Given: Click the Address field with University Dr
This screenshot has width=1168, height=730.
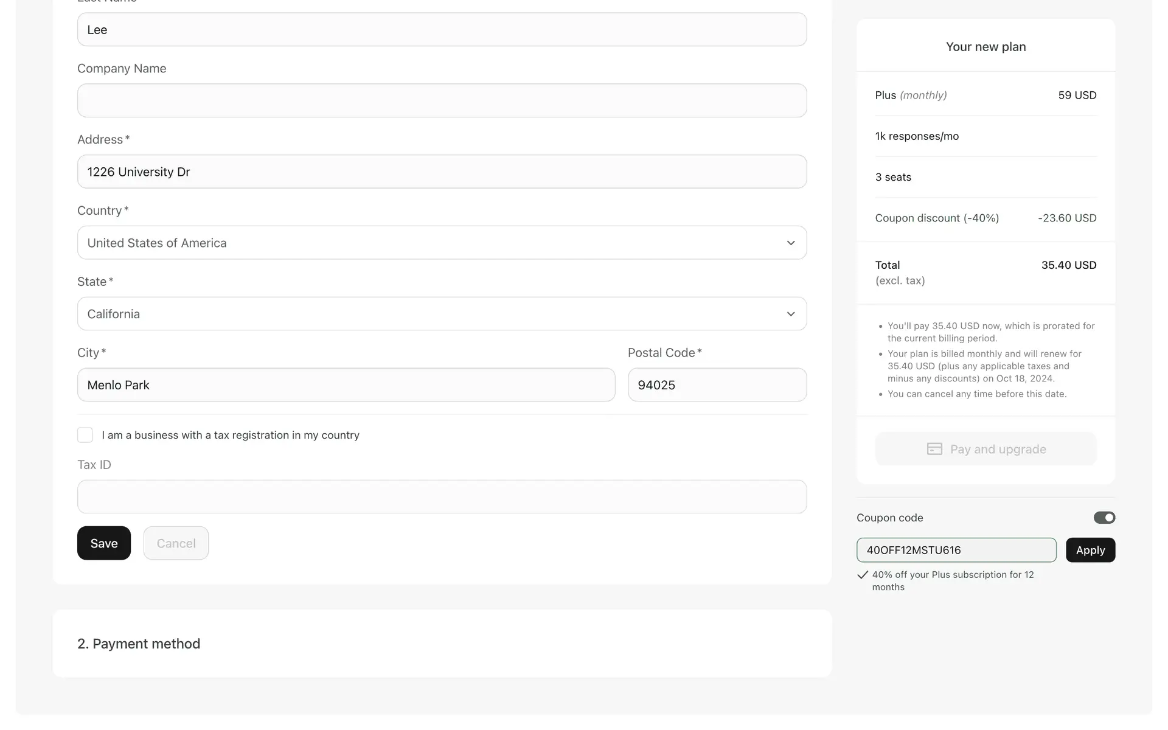Looking at the screenshot, I should [x=442, y=172].
